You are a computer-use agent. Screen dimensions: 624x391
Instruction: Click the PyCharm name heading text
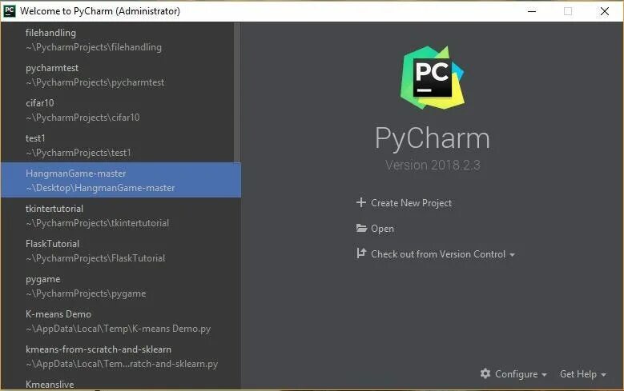433,138
